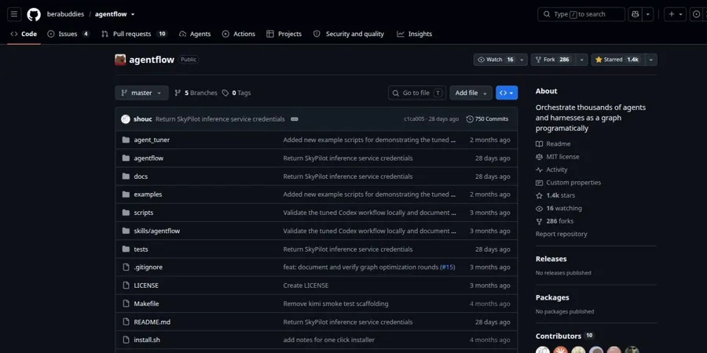This screenshot has height=353, width=707.
Task: Open the agentflow breadcrumb repository link
Action: click(111, 14)
